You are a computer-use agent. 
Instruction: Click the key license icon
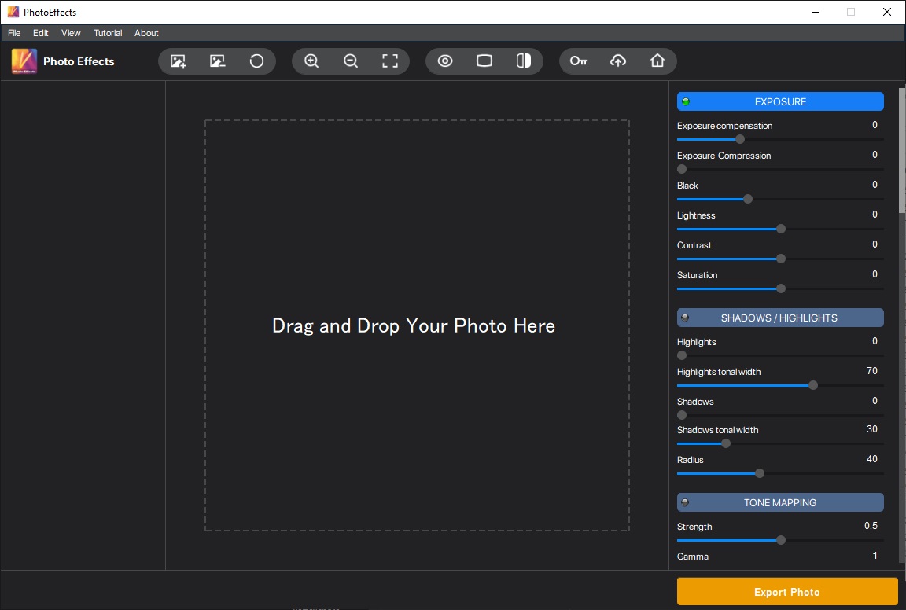tap(578, 61)
